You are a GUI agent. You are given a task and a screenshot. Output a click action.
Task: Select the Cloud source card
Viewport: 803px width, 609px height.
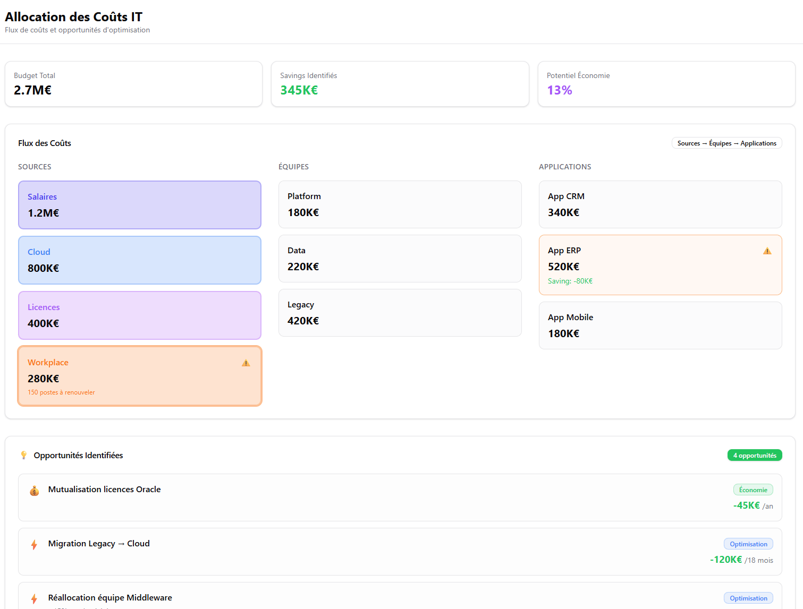click(x=140, y=260)
